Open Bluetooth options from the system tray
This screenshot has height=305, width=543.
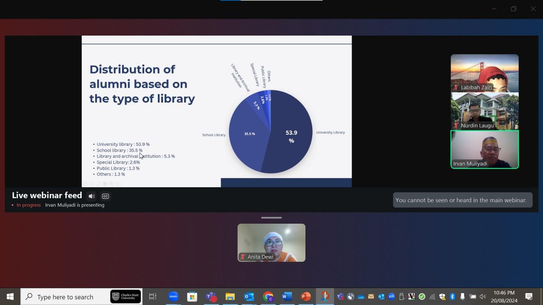(x=451, y=297)
